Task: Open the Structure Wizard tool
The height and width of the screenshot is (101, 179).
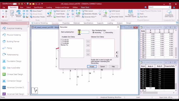Action: point(18,14)
